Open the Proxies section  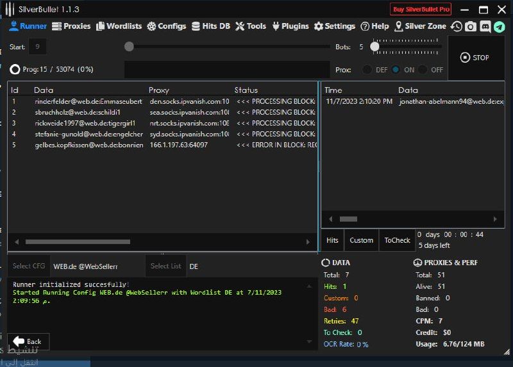[72, 26]
